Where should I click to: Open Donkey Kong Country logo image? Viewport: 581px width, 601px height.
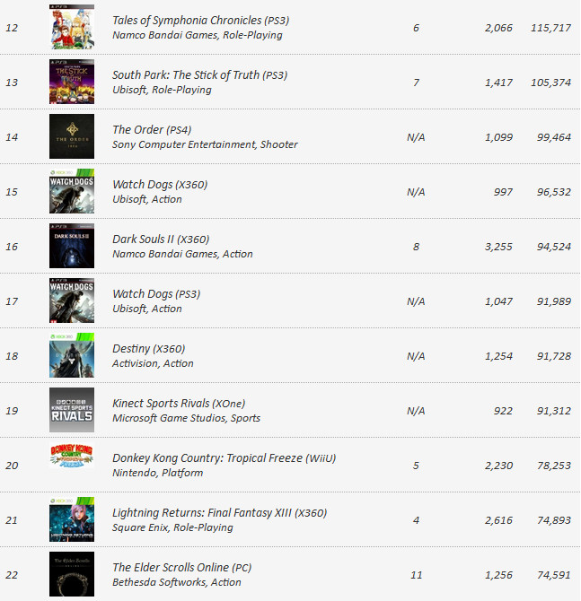72,456
